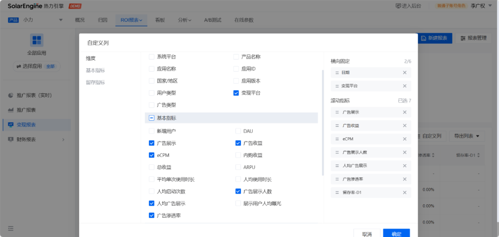Click the 进入后台 monitor icon
The height and width of the screenshot is (237, 499).
398,6
